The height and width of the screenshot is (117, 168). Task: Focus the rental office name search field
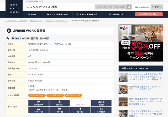(111, 7)
